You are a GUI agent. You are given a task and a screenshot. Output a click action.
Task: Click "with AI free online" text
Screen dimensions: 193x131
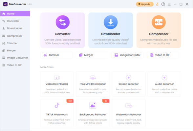(93, 123)
